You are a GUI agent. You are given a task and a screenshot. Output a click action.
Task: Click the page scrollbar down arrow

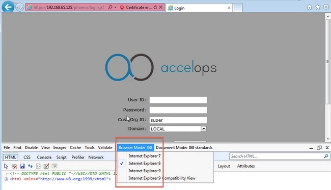(327, 139)
